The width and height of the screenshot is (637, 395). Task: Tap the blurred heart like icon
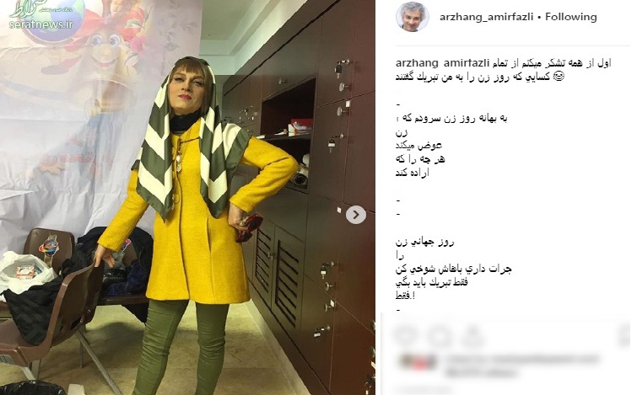pyautogui.click(x=404, y=336)
